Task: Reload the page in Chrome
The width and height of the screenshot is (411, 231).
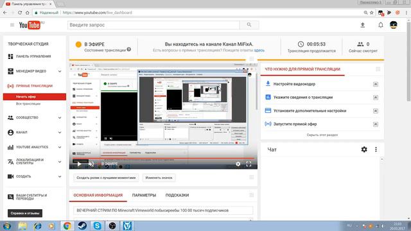Action: [x=20, y=13]
